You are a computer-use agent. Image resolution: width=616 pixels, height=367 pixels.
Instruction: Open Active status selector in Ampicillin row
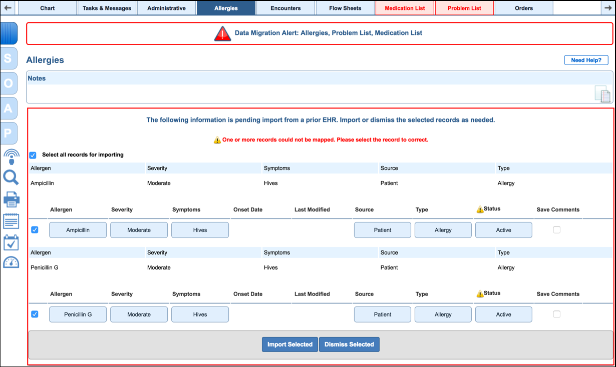[x=504, y=230]
